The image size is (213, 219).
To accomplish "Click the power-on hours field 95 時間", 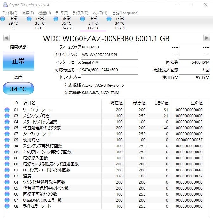I will click(x=194, y=78).
